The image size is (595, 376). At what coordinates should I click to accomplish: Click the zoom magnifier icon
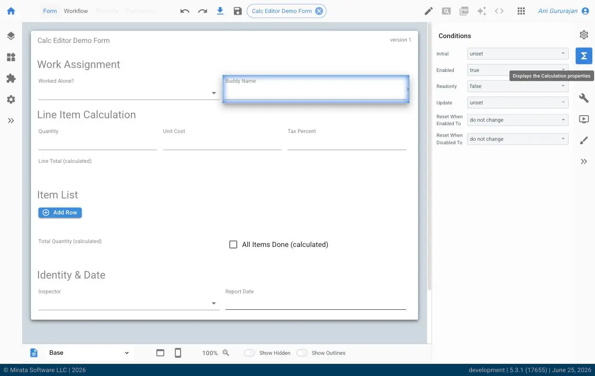[x=226, y=353]
